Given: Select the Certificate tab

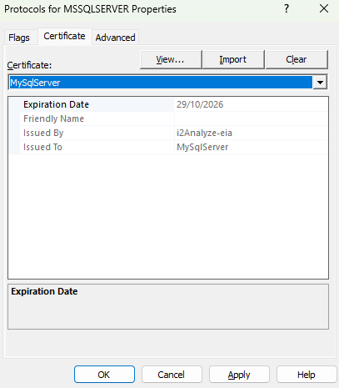Looking at the screenshot, I should tap(64, 36).
